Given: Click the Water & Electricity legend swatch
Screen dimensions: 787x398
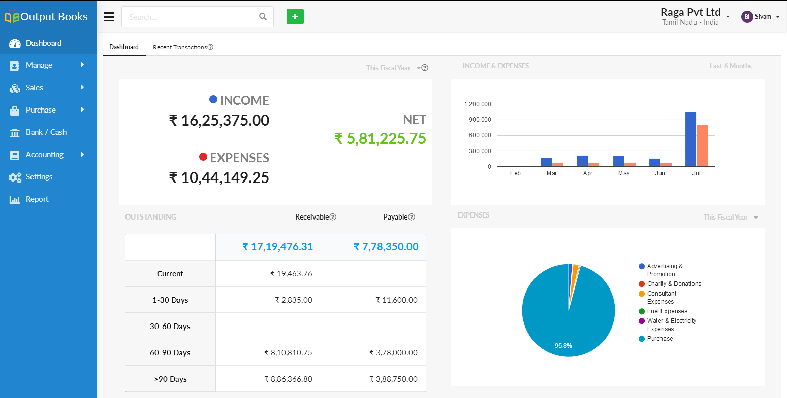Looking at the screenshot, I should pos(642,321).
